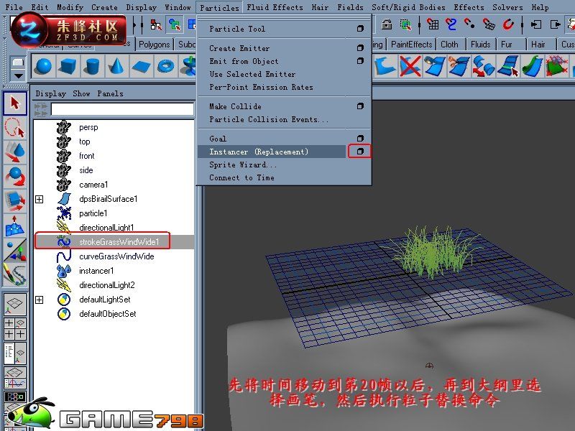The height and width of the screenshot is (431, 575).
Task: Open outliner Display menu
Action: [50, 93]
